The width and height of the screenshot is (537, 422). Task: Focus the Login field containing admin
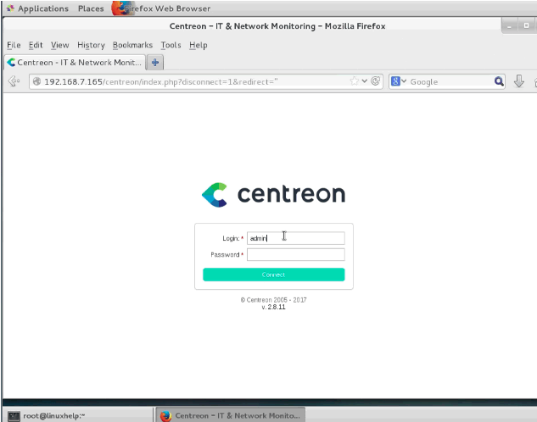pos(295,238)
